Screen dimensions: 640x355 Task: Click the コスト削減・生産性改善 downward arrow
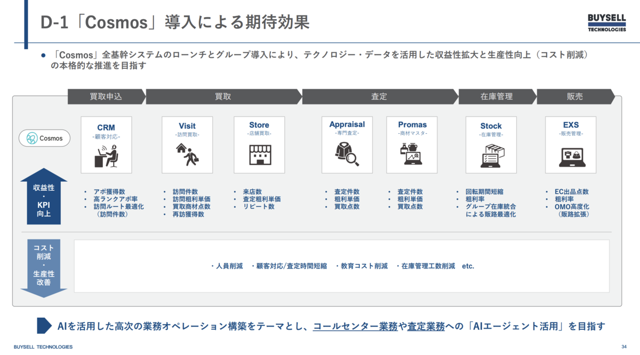pyautogui.click(x=44, y=268)
